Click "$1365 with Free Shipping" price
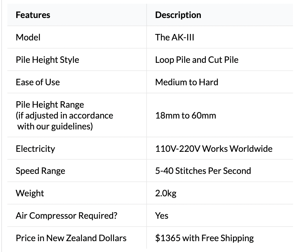298x252 pixels. click(205, 238)
